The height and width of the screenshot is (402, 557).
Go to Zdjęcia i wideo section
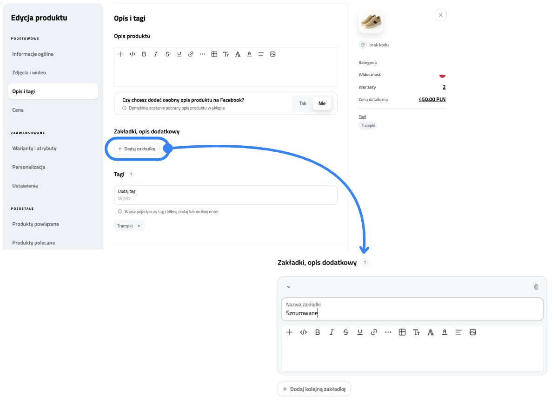[29, 73]
